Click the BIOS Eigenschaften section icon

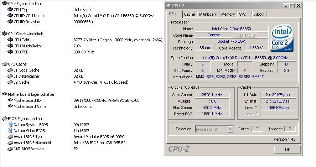click(x=5, y=119)
